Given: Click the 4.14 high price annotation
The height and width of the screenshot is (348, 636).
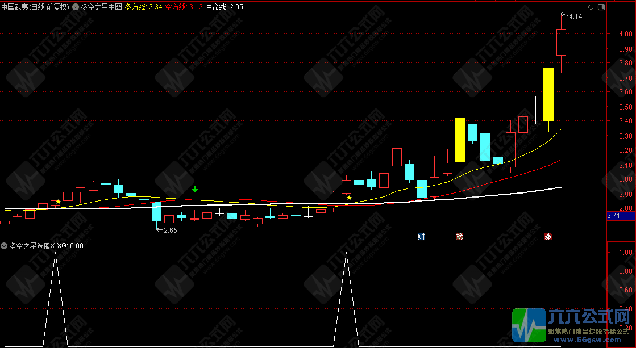Looking at the screenshot, I should click(x=575, y=16).
